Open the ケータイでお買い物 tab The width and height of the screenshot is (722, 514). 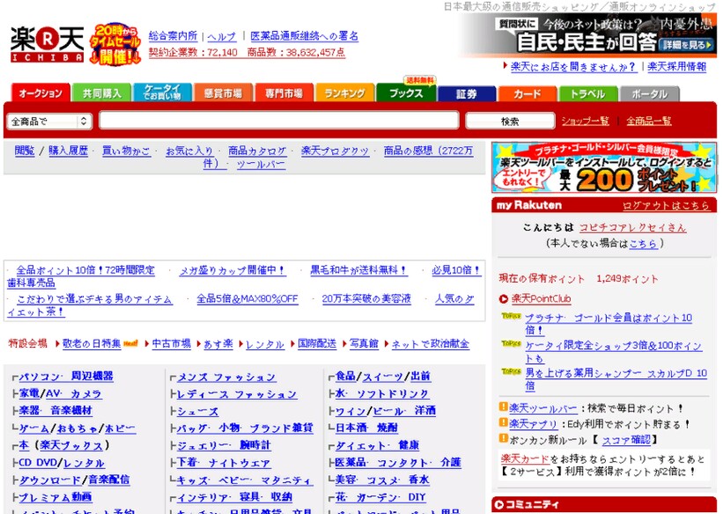point(162,93)
